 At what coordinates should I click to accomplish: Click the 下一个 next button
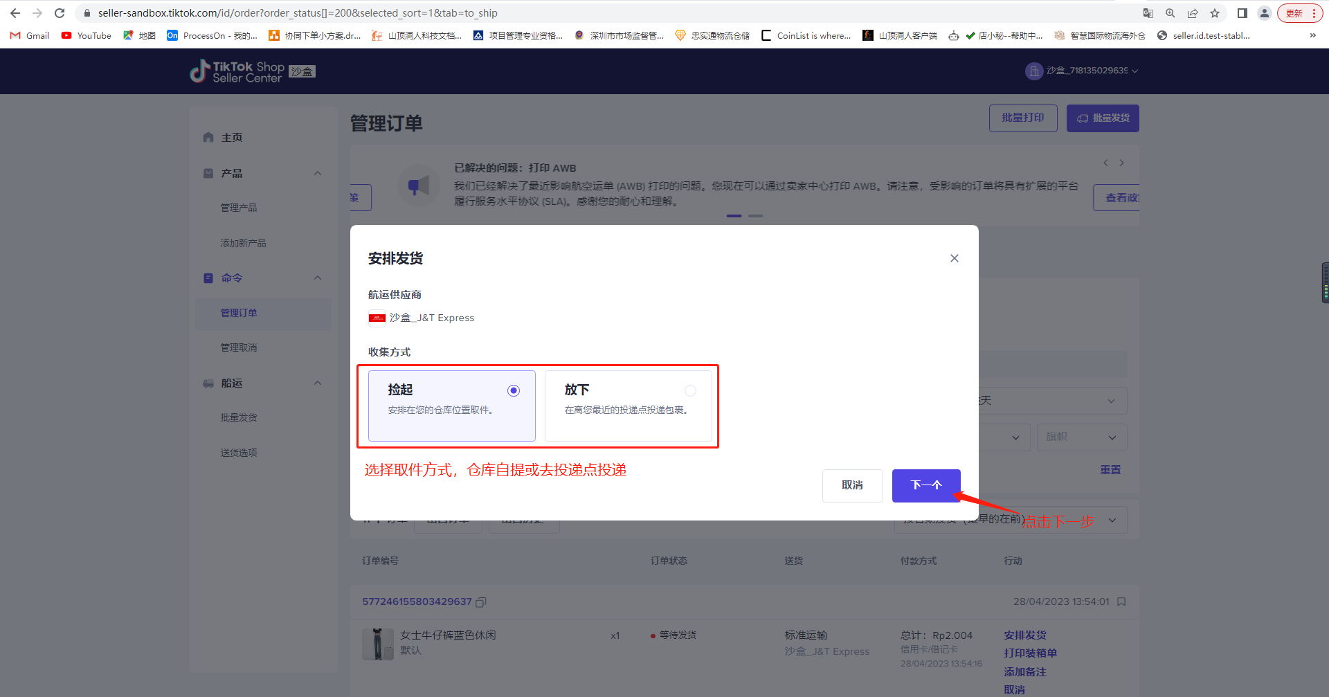tap(925, 485)
